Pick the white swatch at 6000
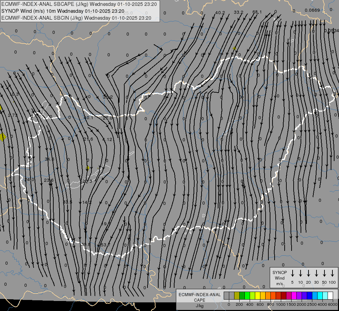Image resolution: width=339 pixels, height=311 pixels. (x=330, y=296)
